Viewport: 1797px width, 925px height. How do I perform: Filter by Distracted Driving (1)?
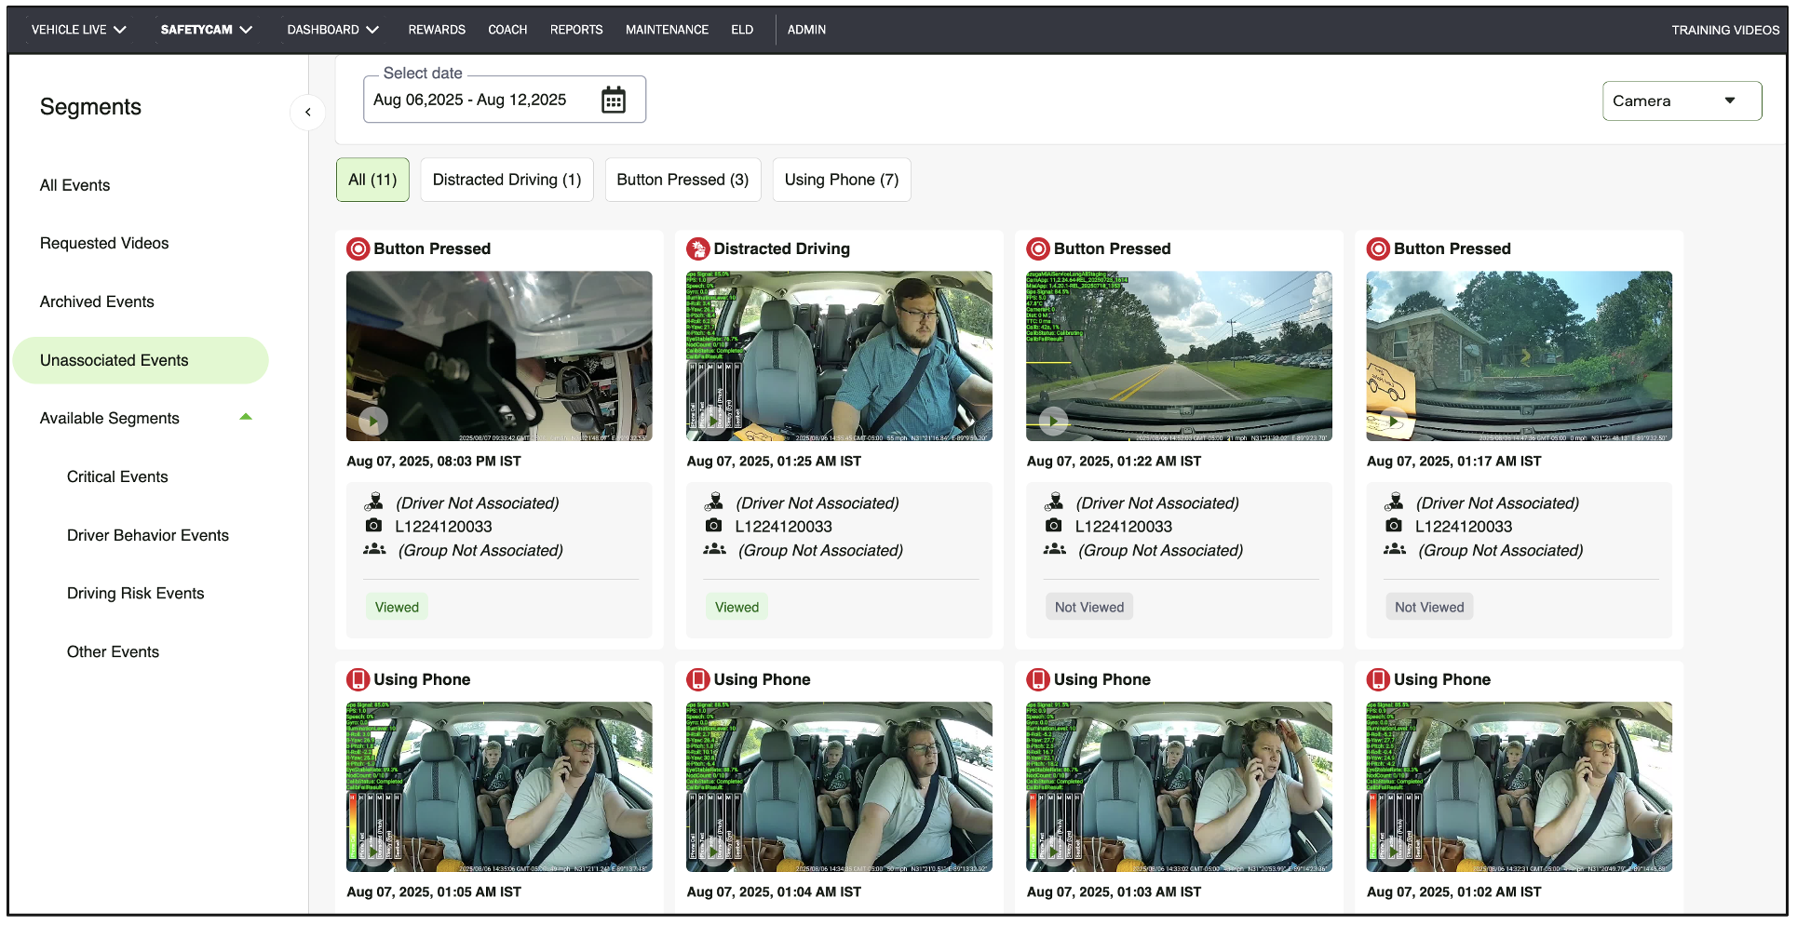coord(507,180)
